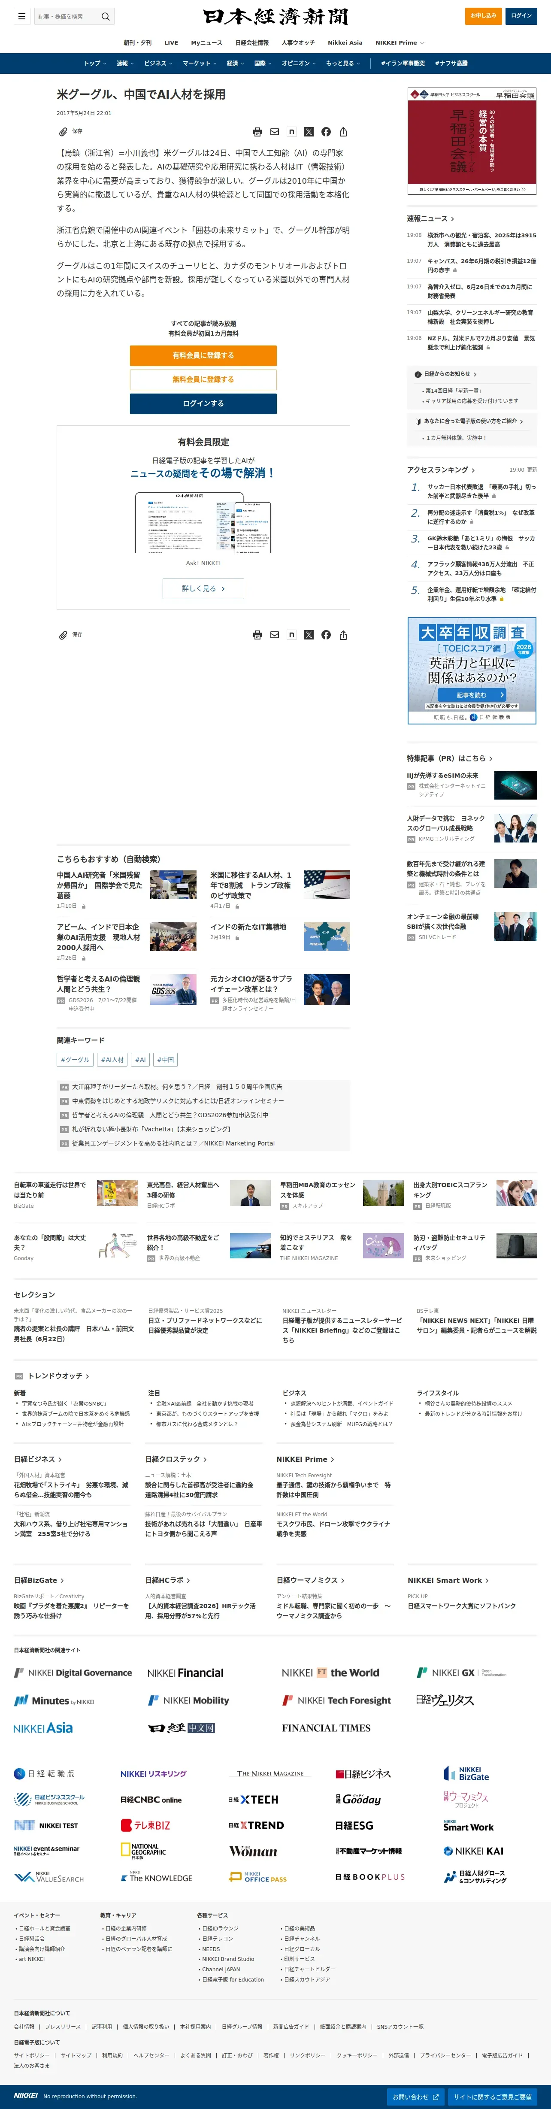
Task: Open the 日経ヴェリタス logo link
Action: click(445, 1700)
